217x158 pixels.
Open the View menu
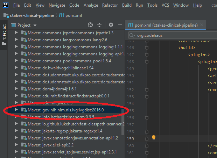tap(40, 5)
